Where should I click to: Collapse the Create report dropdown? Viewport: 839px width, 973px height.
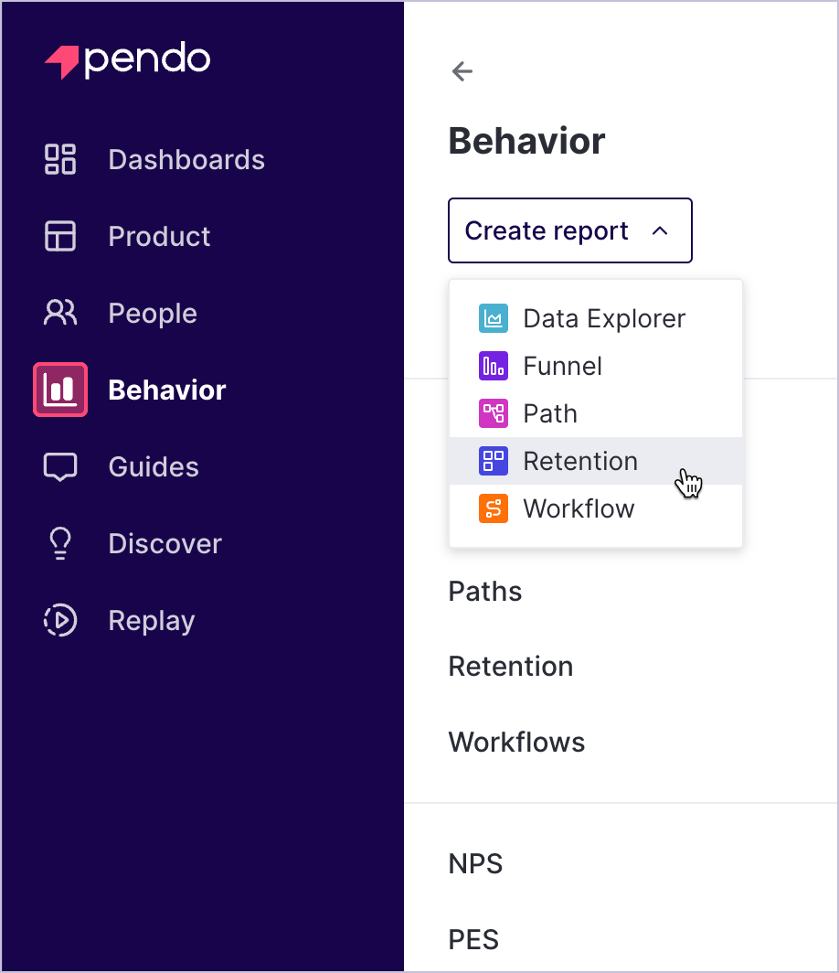coord(570,230)
